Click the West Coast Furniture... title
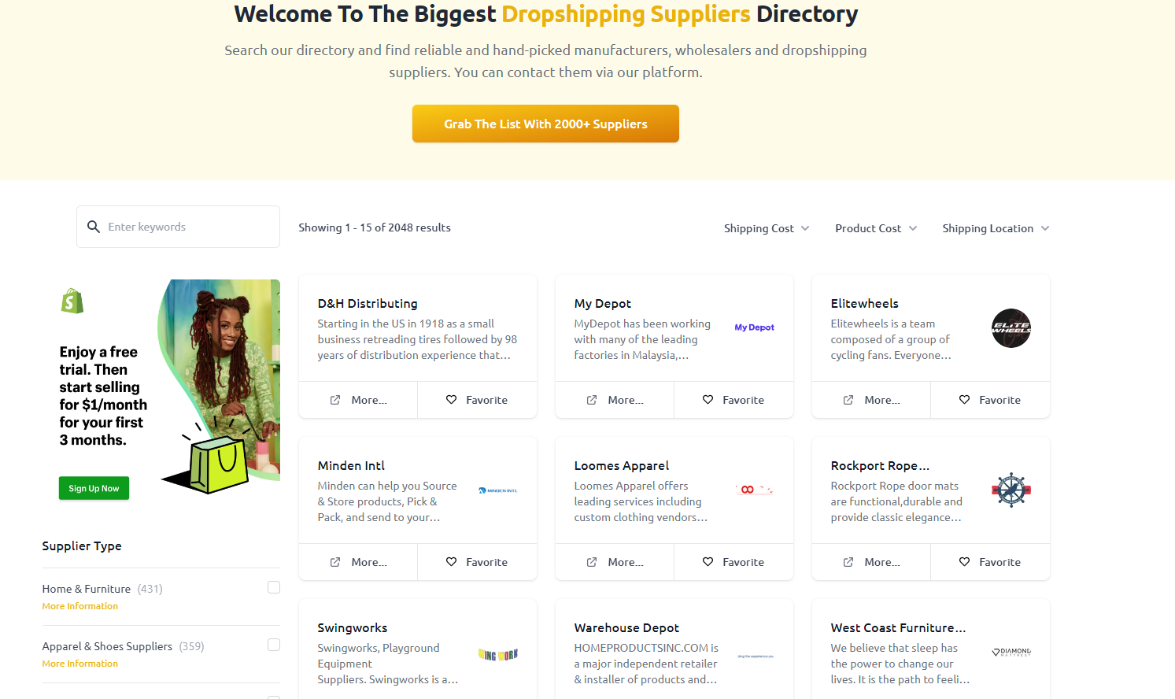Screen dimensions: 1175x699 [x=898, y=627]
